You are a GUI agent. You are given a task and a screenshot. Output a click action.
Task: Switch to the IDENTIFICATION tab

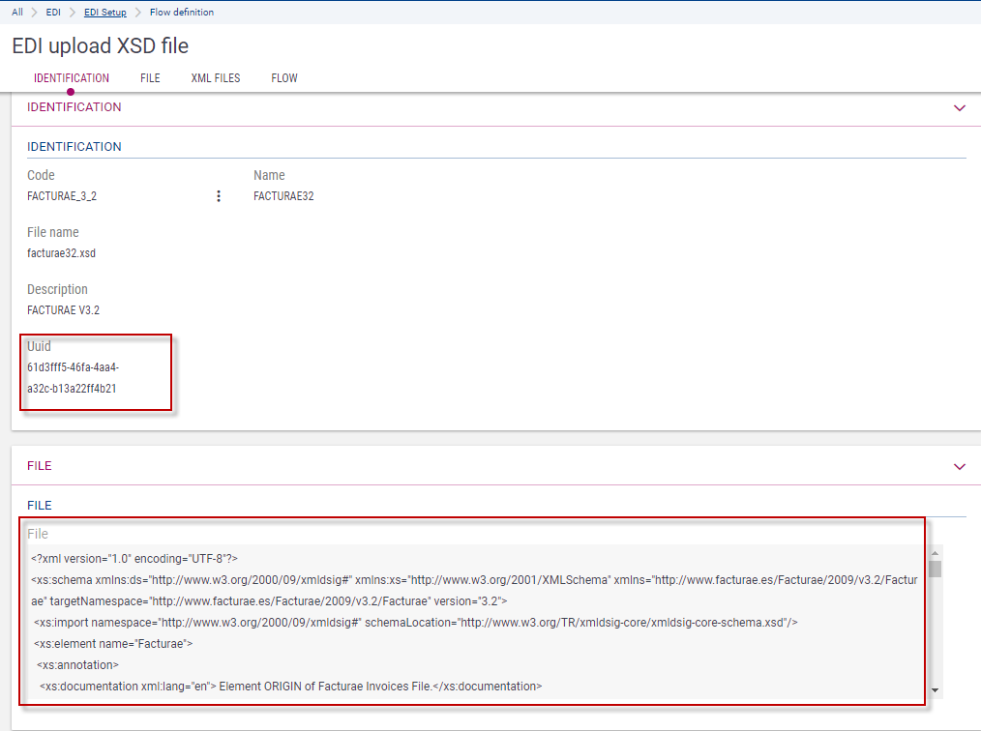coord(71,78)
